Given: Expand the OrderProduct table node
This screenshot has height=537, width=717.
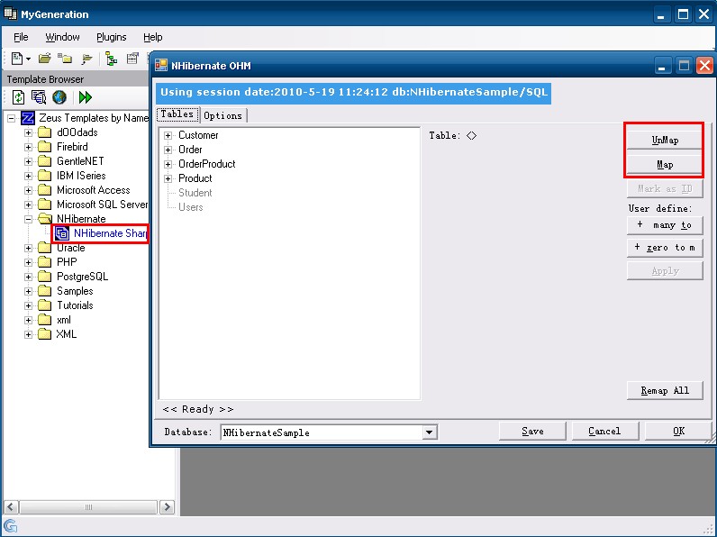Looking at the screenshot, I should pos(168,164).
